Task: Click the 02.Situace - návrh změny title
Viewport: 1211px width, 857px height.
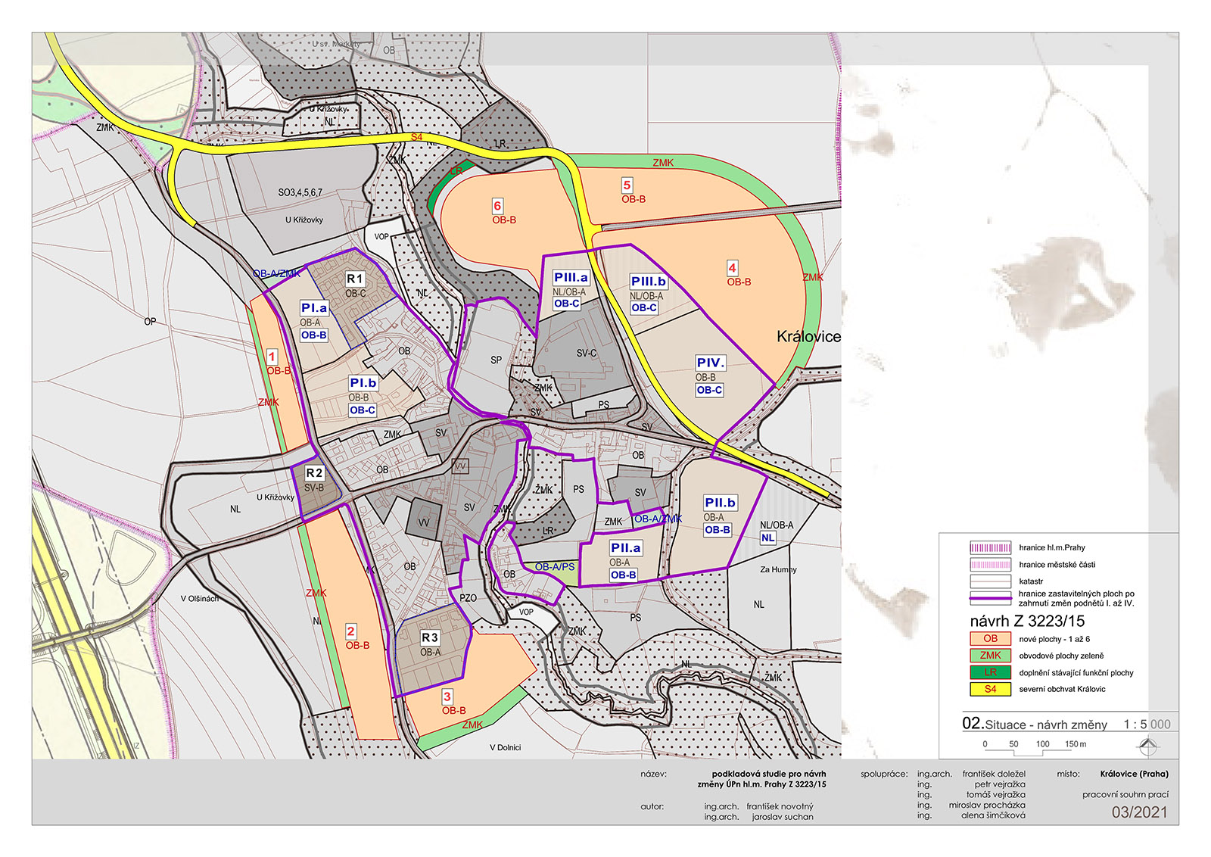Action: (1035, 724)
